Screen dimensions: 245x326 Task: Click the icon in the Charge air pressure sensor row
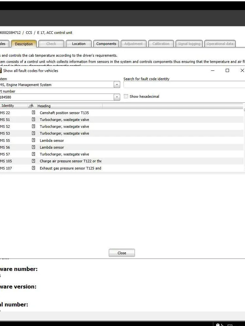click(33, 161)
